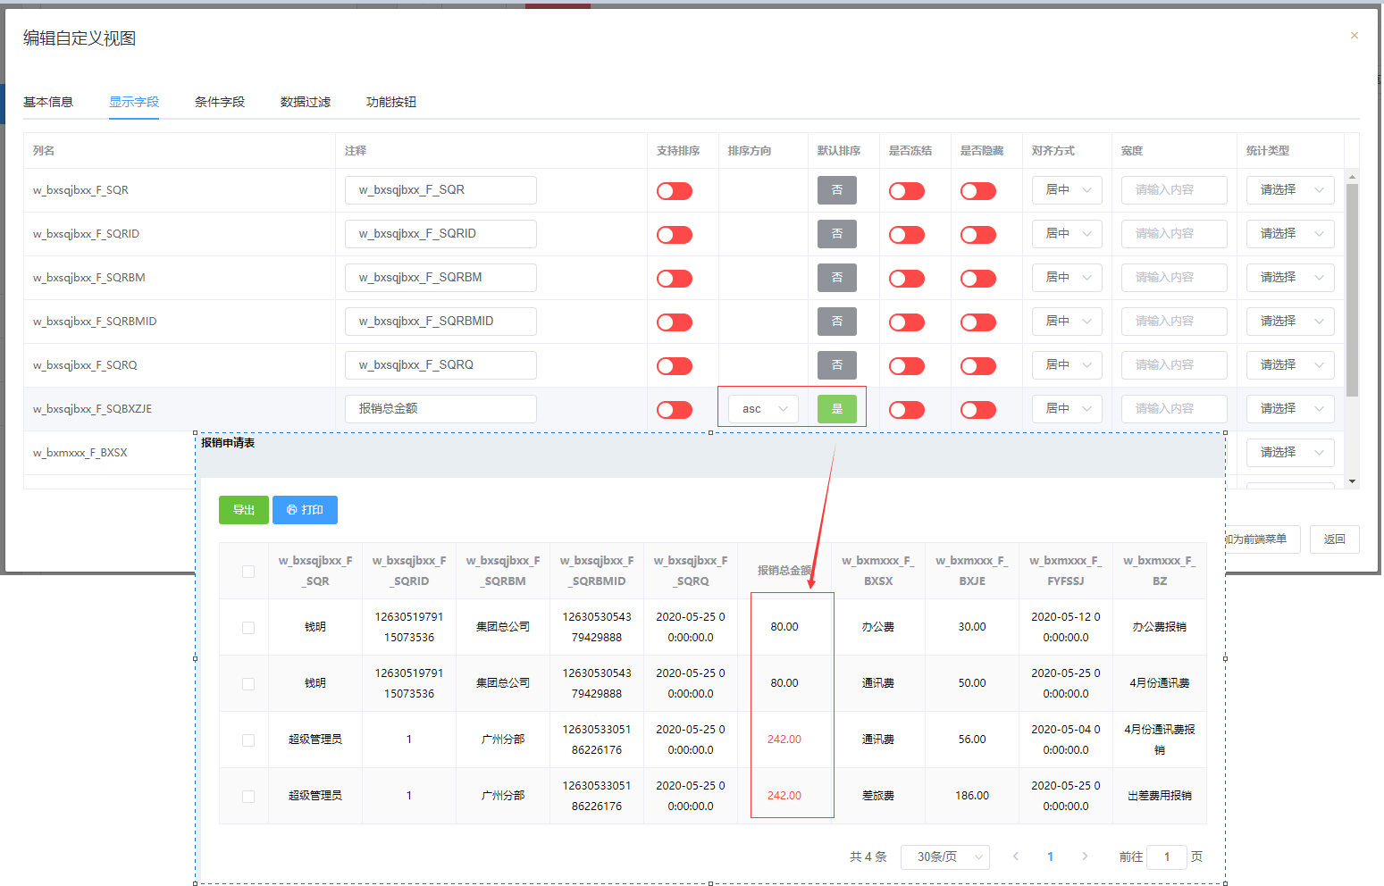This screenshot has width=1384, height=886.
Task: Click the green 是 default-sort button
Action: click(x=837, y=409)
